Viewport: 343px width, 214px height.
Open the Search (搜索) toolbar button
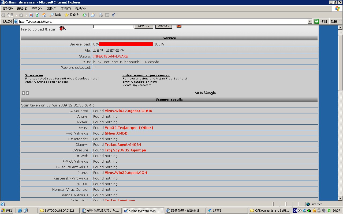55,15
